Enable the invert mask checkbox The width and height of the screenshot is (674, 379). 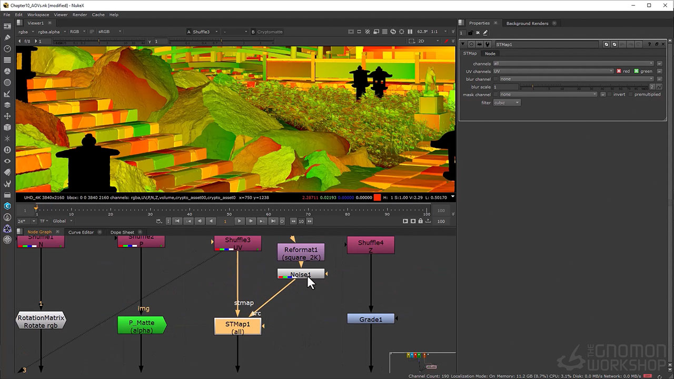pyautogui.click(x=610, y=95)
